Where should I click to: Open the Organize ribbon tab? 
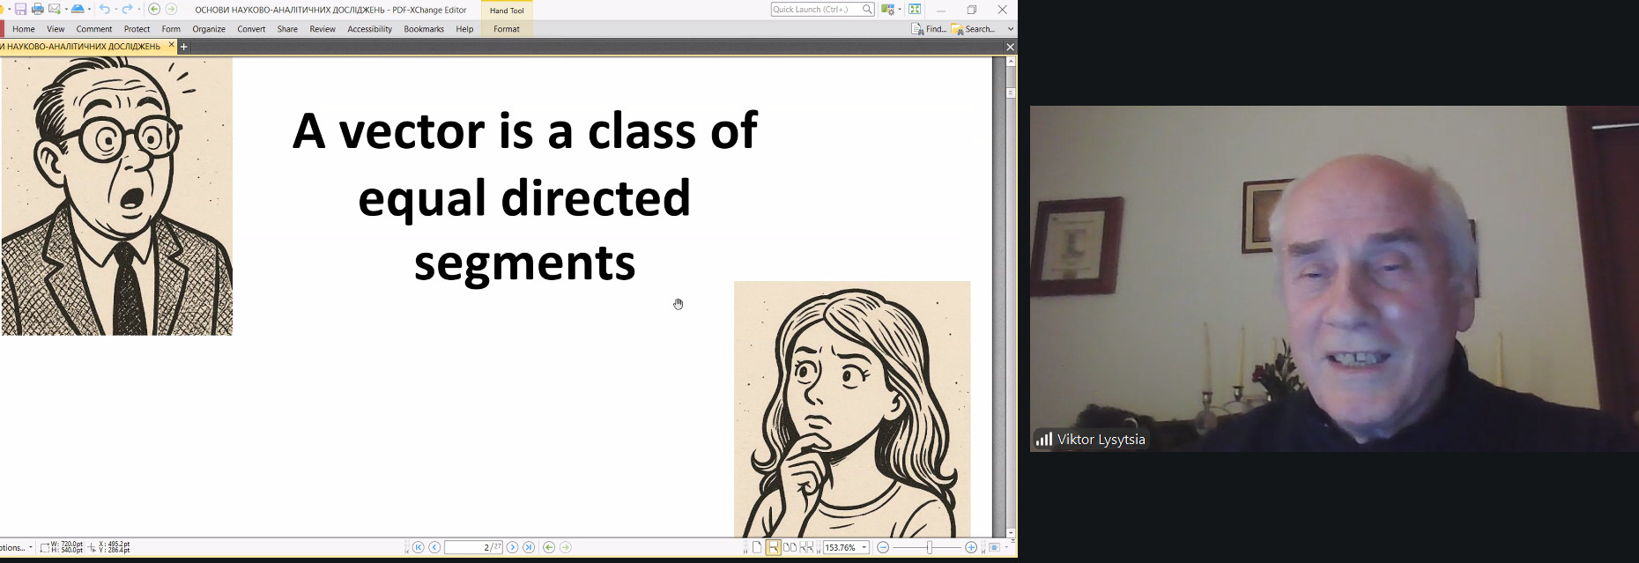[209, 29]
